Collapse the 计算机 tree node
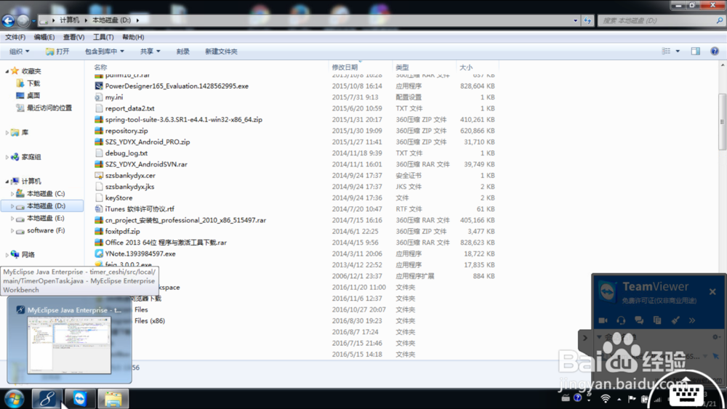727x409 pixels. [7, 181]
